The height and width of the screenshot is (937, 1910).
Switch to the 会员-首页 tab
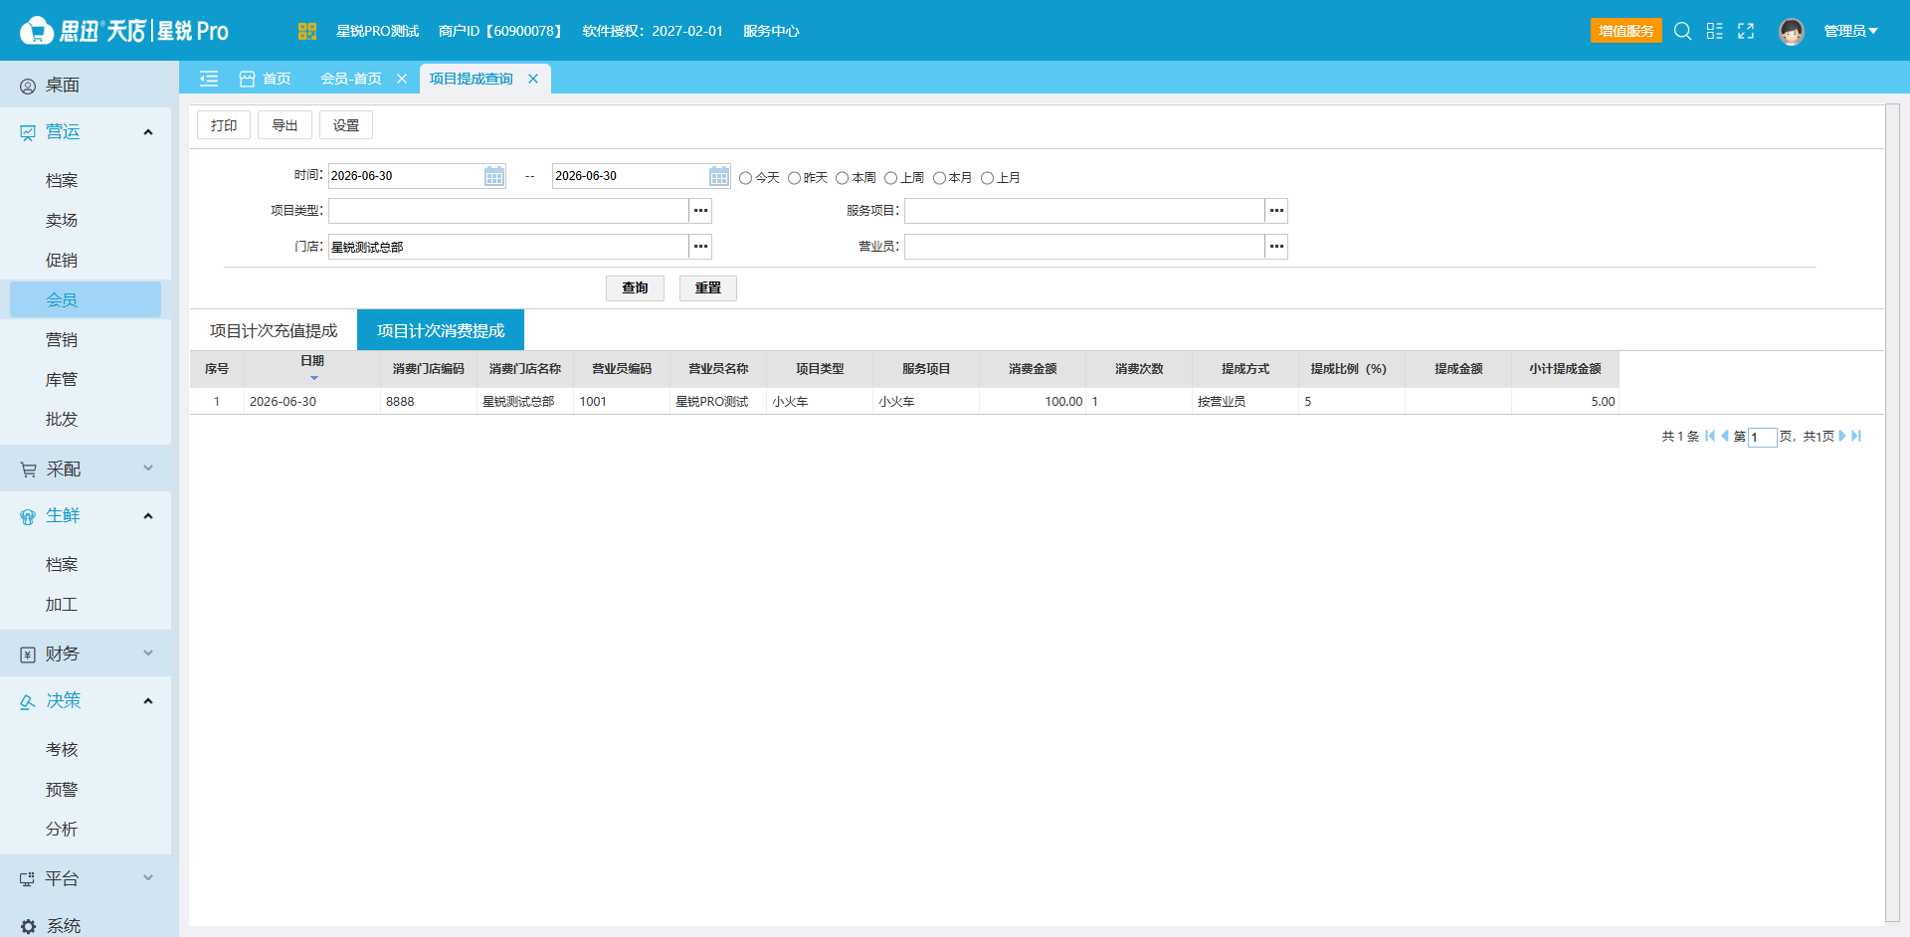[351, 79]
